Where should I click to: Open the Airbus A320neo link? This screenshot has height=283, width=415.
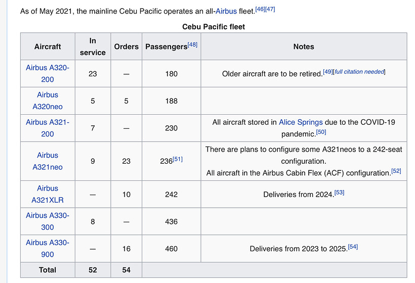click(x=48, y=101)
